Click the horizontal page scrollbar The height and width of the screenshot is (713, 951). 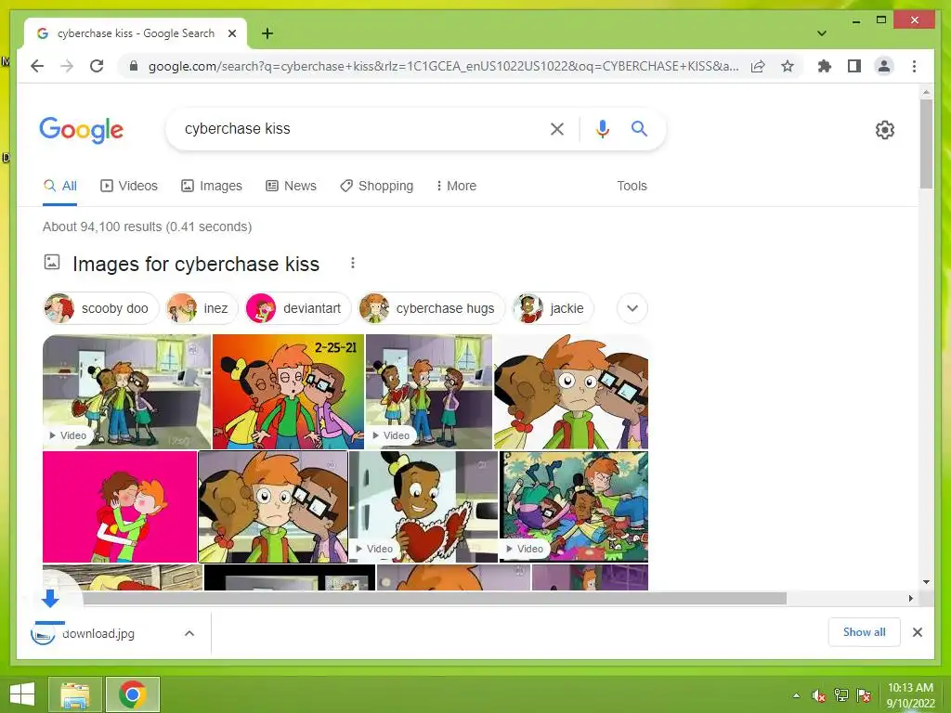coord(434,599)
